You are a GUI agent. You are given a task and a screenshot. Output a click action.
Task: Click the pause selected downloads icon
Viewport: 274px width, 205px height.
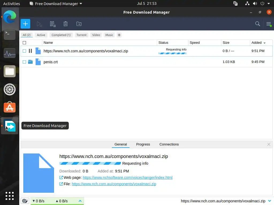click(53, 24)
